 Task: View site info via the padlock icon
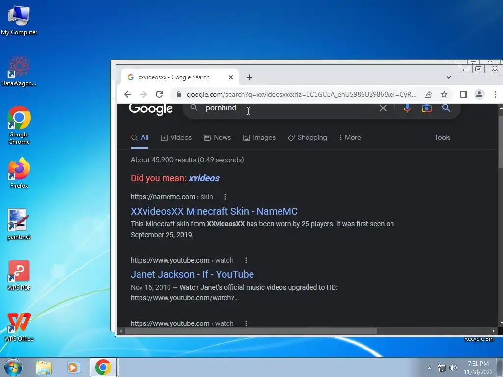[x=179, y=94]
